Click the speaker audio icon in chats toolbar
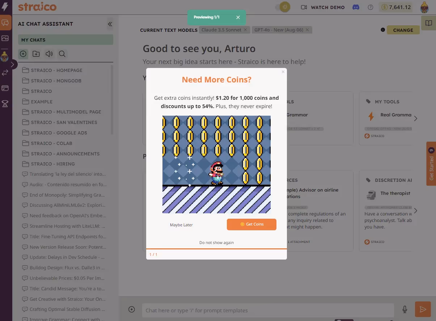This screenshot has height=321, width=436. [x=49, y=54]
